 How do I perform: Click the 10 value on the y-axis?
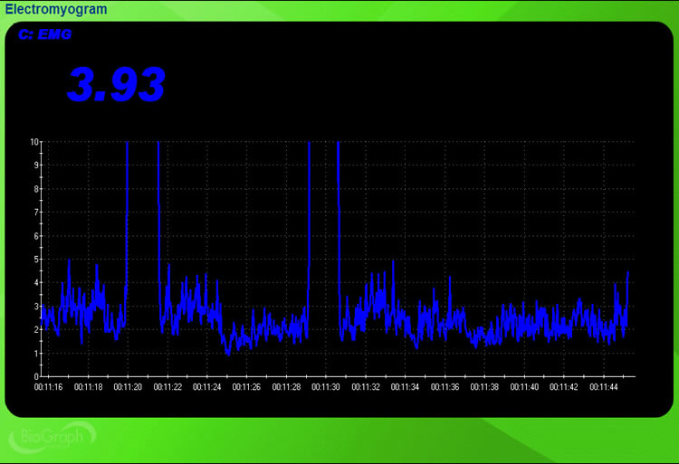(33, 142)
